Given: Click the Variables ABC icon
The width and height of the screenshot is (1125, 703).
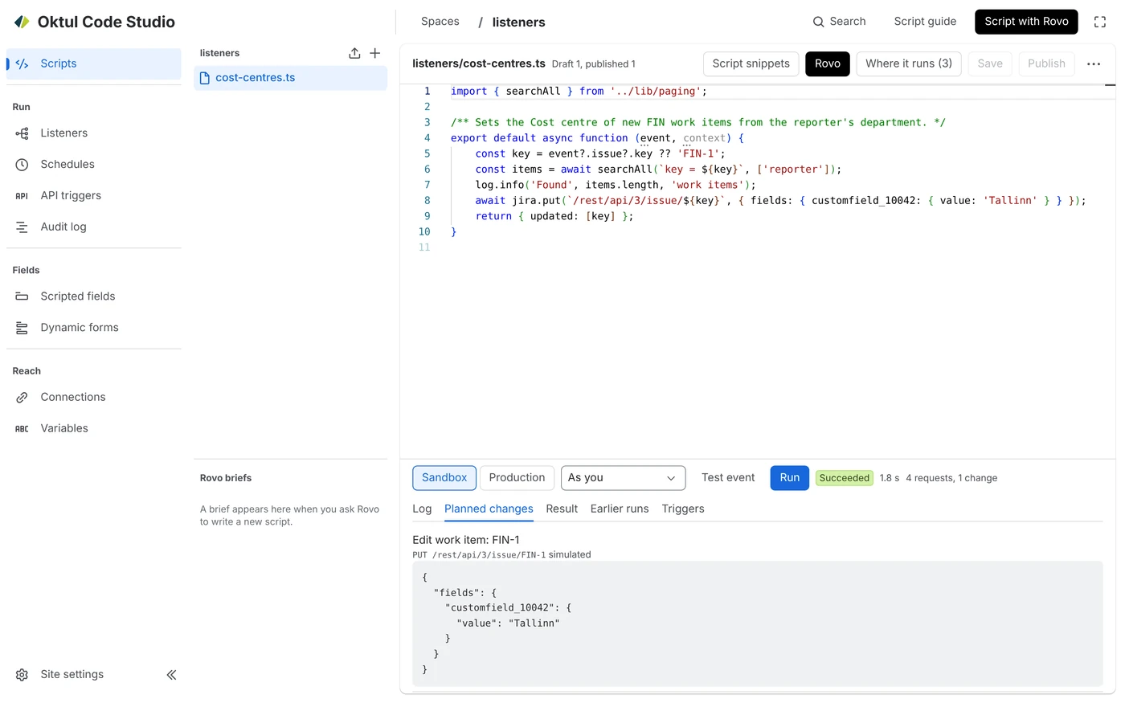Looking at the screenshot, I should (x=22, y=429).
